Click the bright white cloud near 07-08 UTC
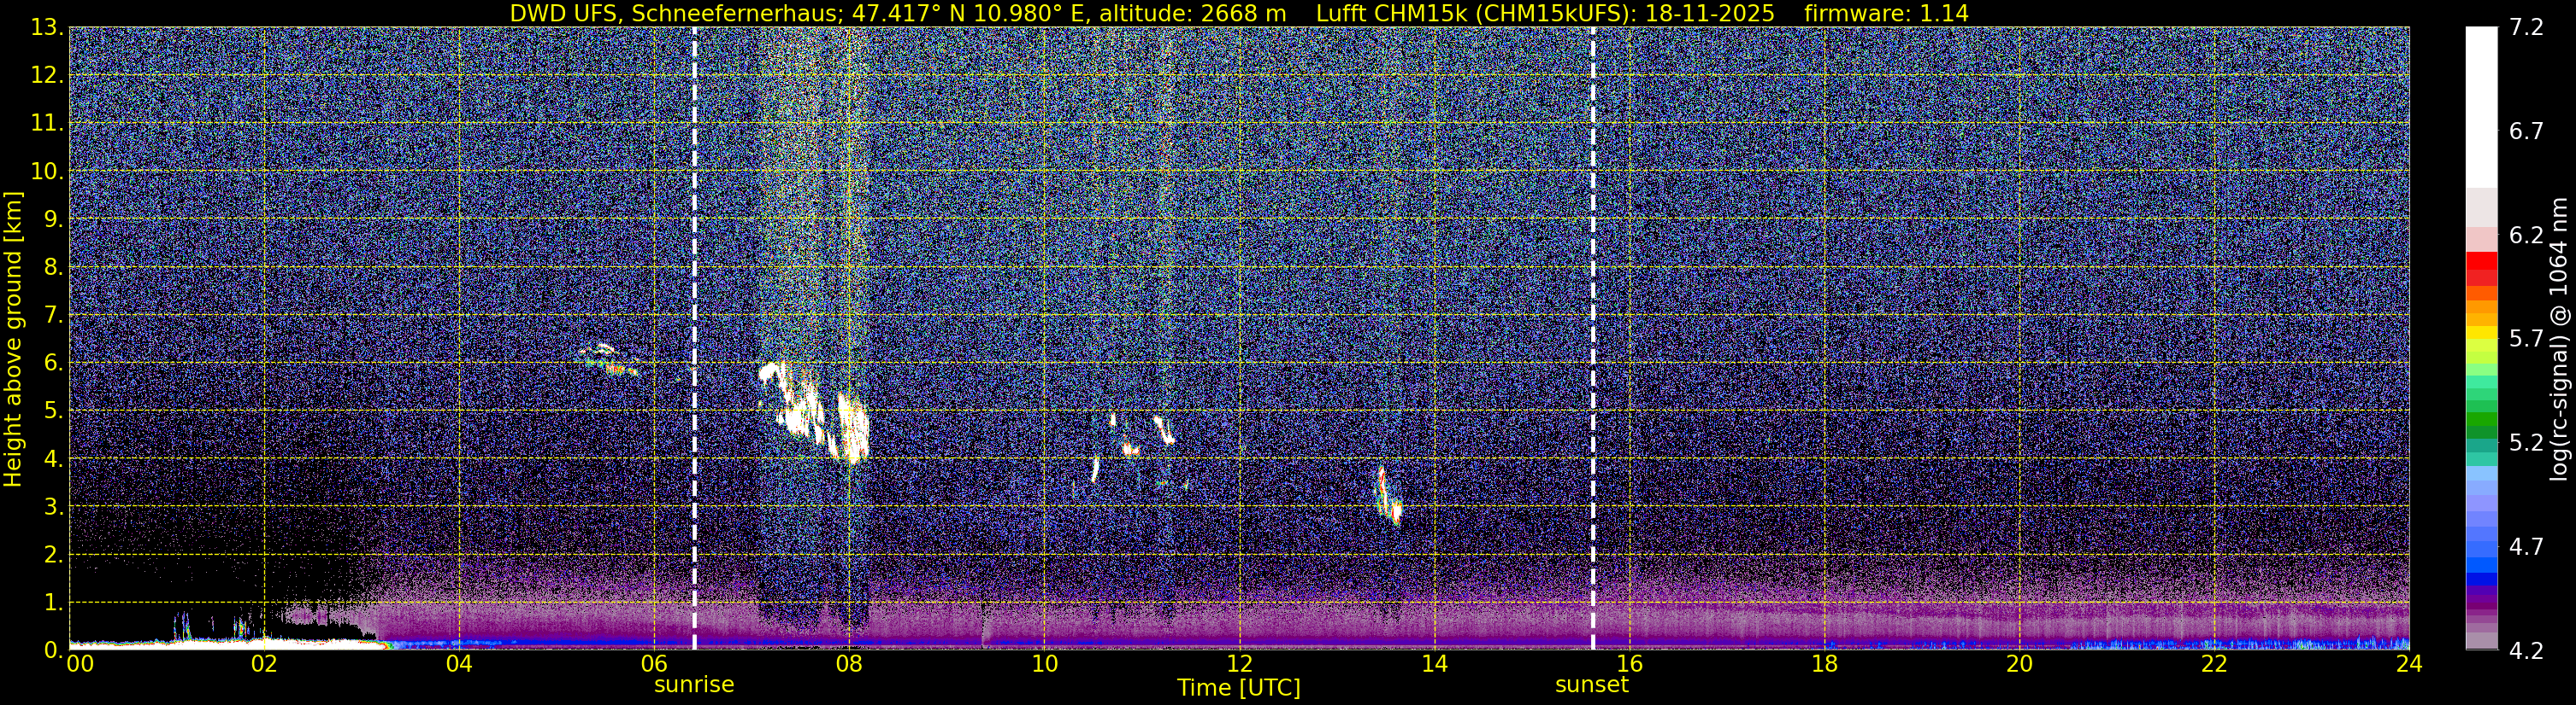This screenshot has width=2576, height=705. 813,411
